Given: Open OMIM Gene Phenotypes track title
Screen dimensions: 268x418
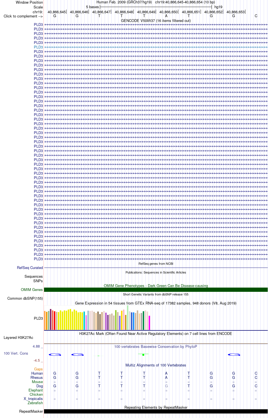Looking at the screenshot, I should point(156,286).
